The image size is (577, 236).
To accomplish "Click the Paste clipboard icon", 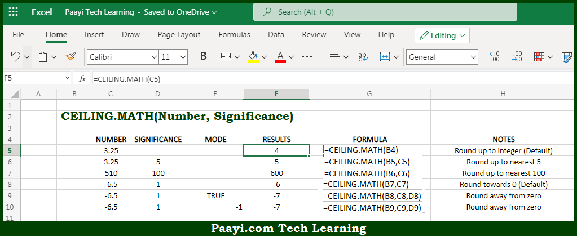I will coord(43,57).
